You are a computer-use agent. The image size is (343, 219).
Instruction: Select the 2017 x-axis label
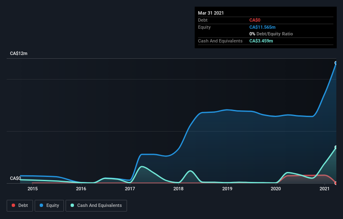130,189
